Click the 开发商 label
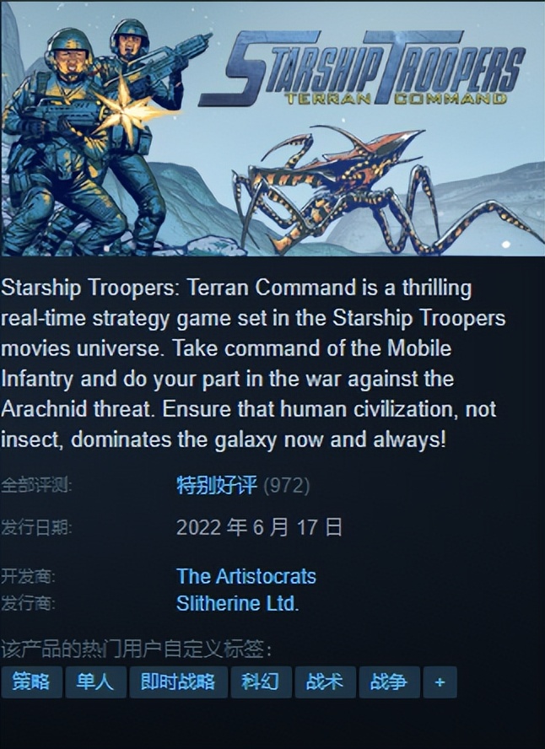This screenshot has width=545, height=749. tap(28, 577)
